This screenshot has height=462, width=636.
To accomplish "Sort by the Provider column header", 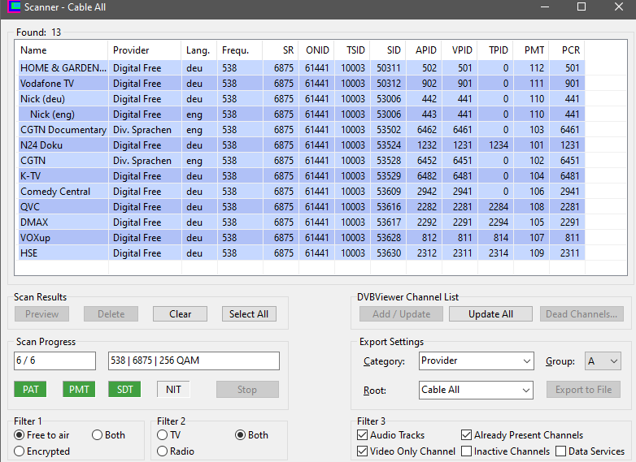I will tap(145, 50).
